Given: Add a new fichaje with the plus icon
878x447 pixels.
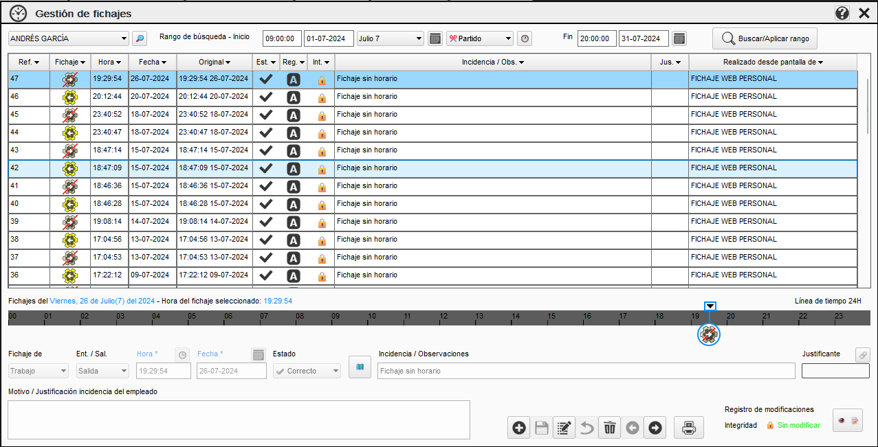Looking at the screenshot, I should coord(519,428).
